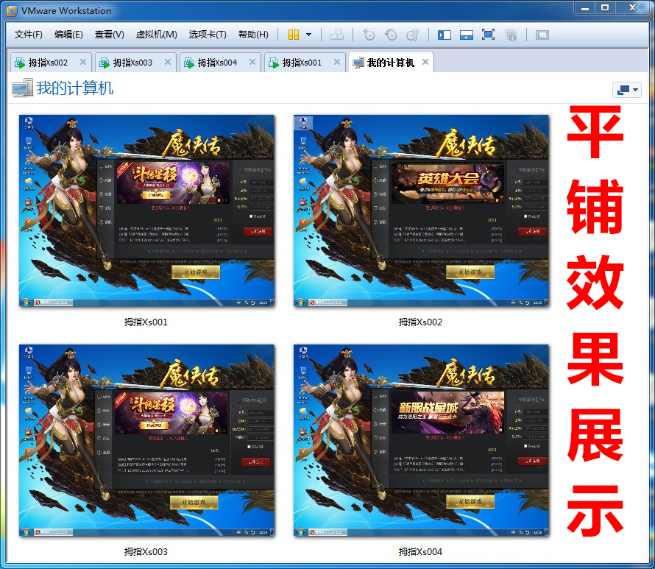The height and width of the screenshot is (569, 655).
Task: Maximize the VMware Workstation window
Action: [x=604, y=8]
